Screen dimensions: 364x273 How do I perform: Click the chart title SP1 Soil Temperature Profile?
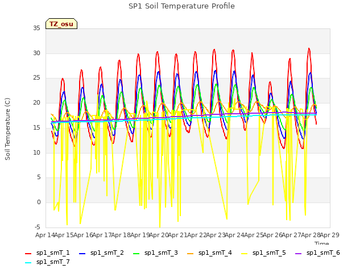click(181, 6)
